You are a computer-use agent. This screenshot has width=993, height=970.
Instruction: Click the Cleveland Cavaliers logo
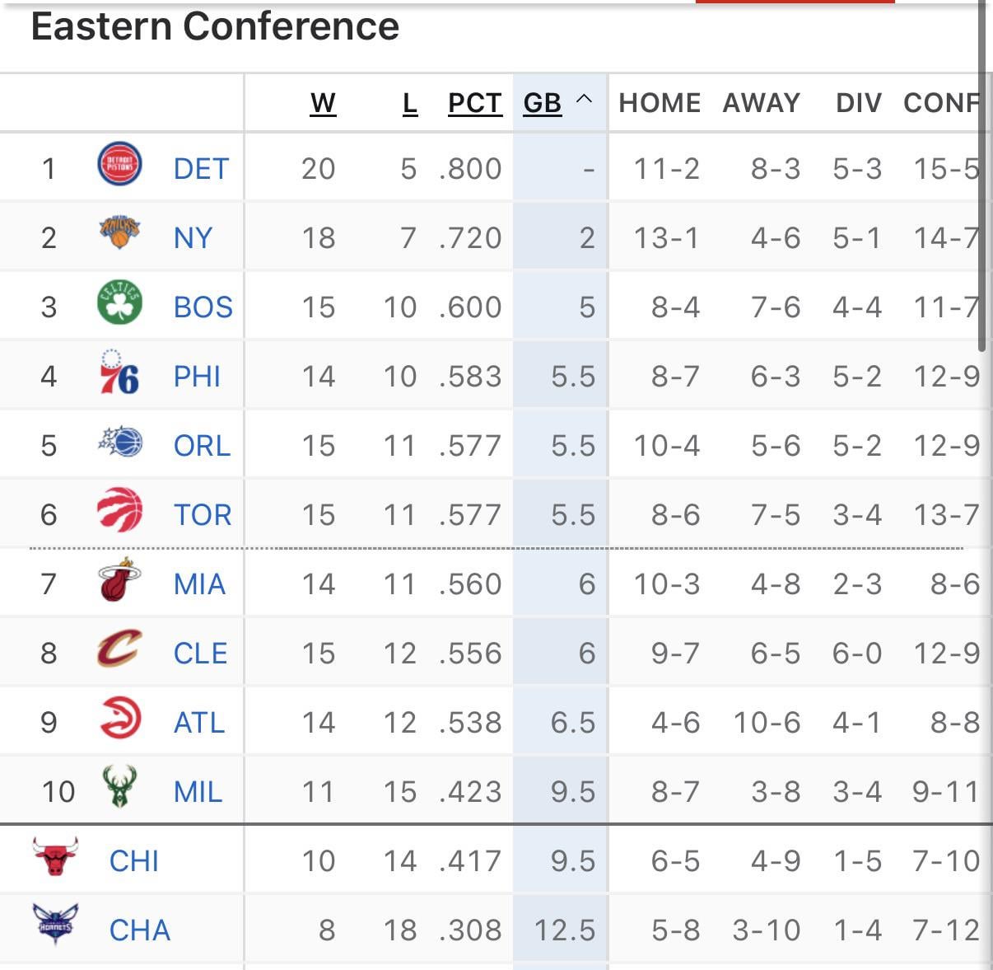pyautogui.click(x=119, y=649)
